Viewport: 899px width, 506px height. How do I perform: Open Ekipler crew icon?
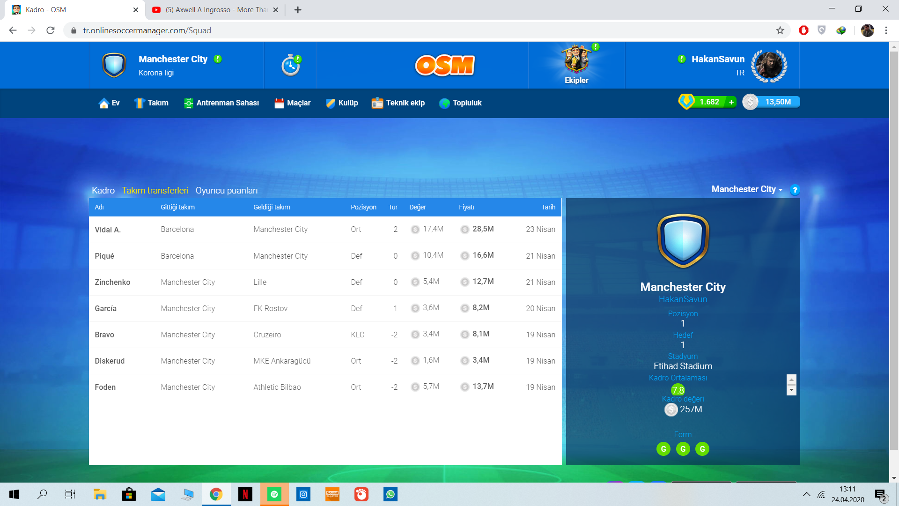576,65
